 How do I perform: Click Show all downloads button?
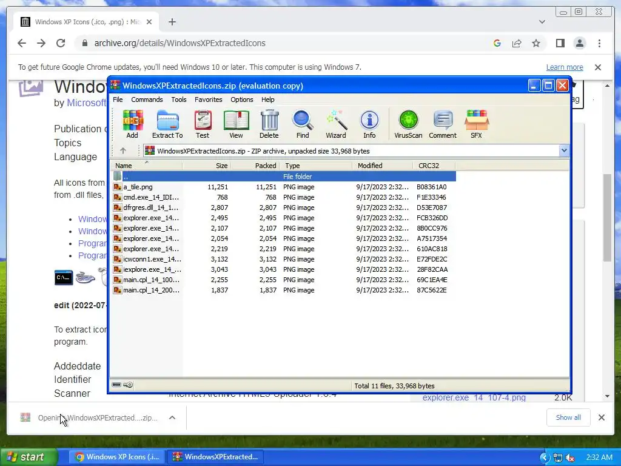pos(568,417)
